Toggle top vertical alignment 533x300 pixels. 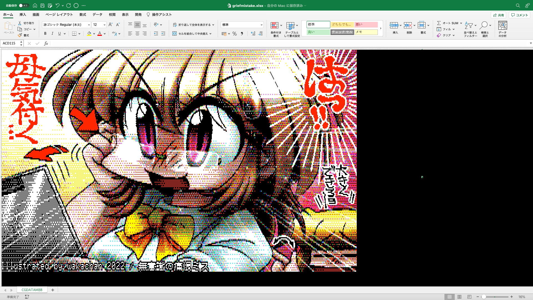click(x=130, y=25)
